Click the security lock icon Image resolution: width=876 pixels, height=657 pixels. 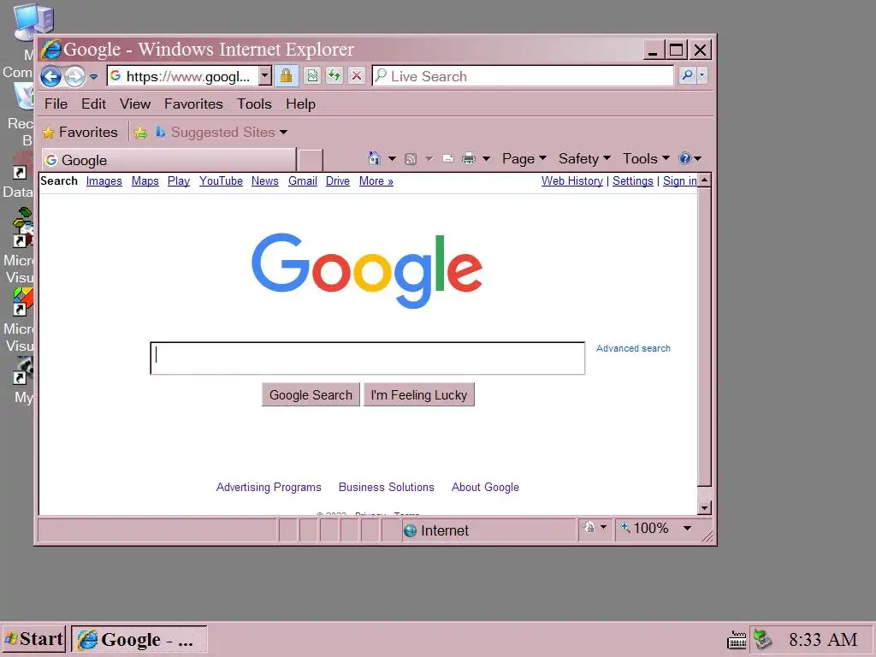pos(286,75)
